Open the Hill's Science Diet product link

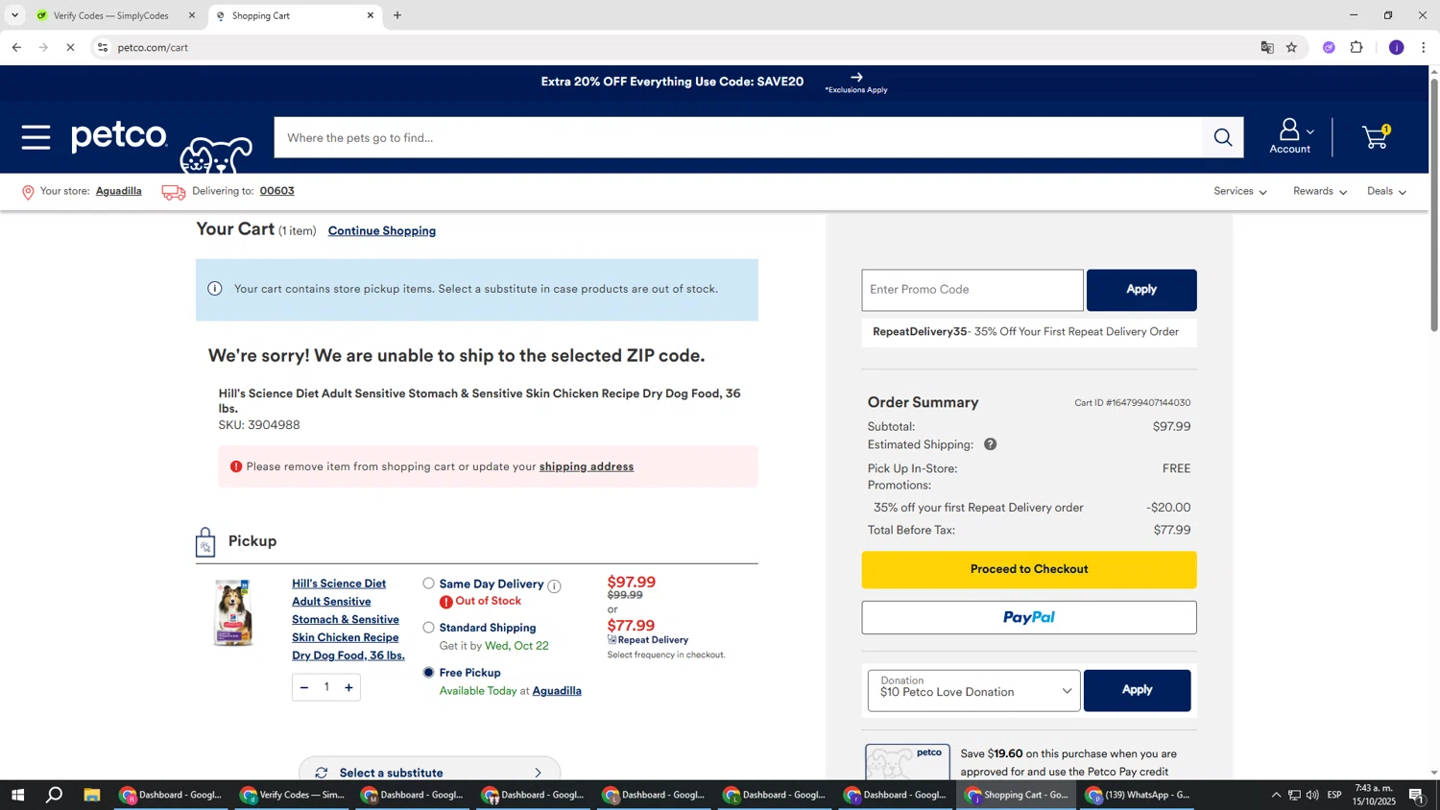coord(348,620)
